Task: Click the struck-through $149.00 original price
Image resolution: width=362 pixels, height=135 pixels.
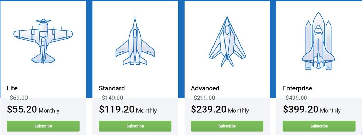Action: click(112, 98)
